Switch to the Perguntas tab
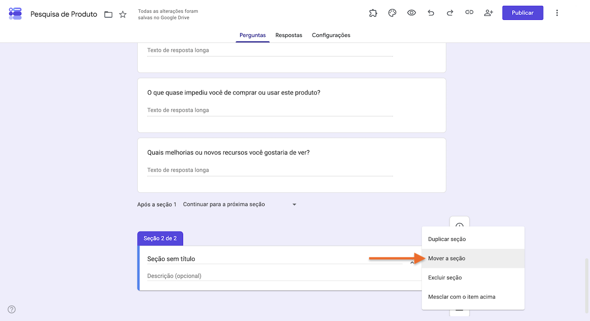This screenshot has height=321, width=590. 253,35
